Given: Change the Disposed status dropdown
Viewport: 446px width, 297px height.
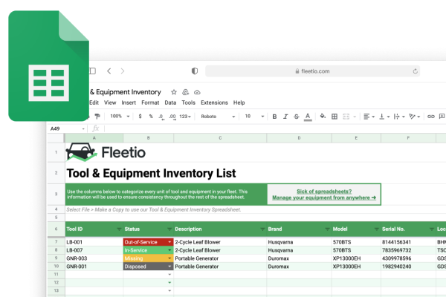Looking at the screenshot, I should (169, 267).
